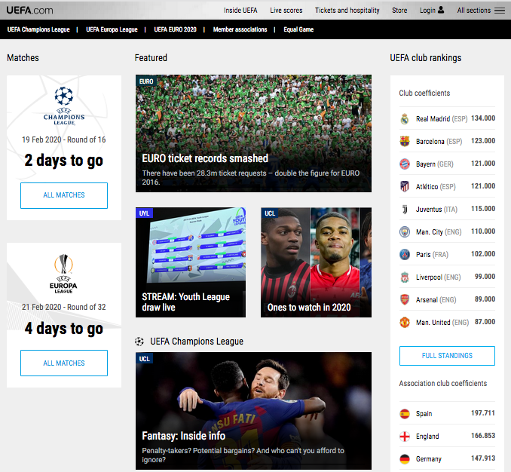The height and width of the screenshot is (472, 511).
Task: Click the Arsenal club crest
Action: coord(405,299)
